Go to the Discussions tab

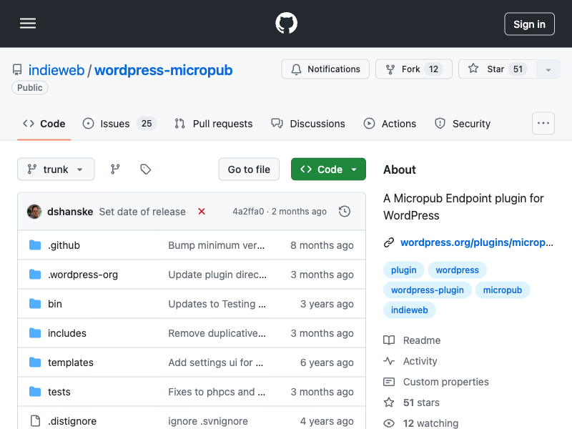click(x=308, y=124)
